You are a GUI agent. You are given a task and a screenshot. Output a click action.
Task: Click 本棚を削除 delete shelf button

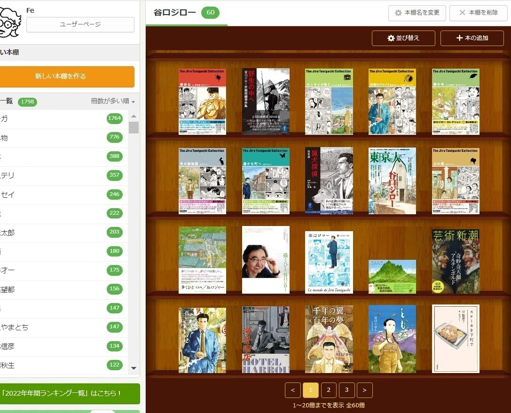[479, 13]
